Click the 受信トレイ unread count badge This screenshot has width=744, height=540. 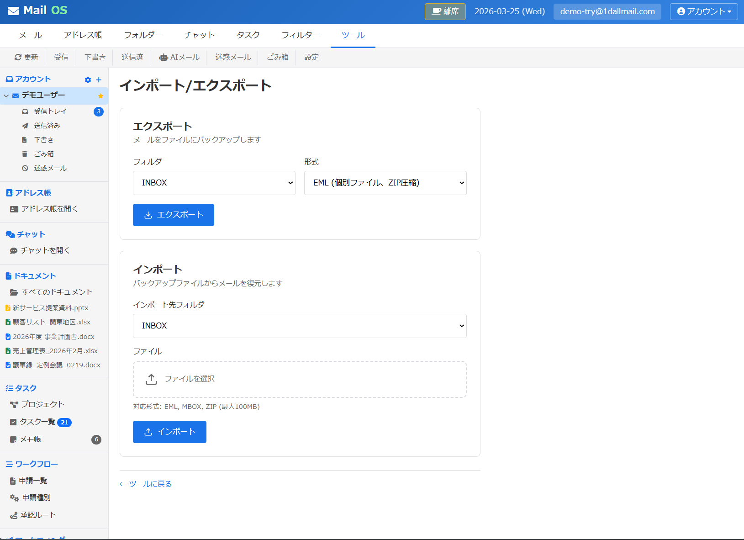pos(98,111)
